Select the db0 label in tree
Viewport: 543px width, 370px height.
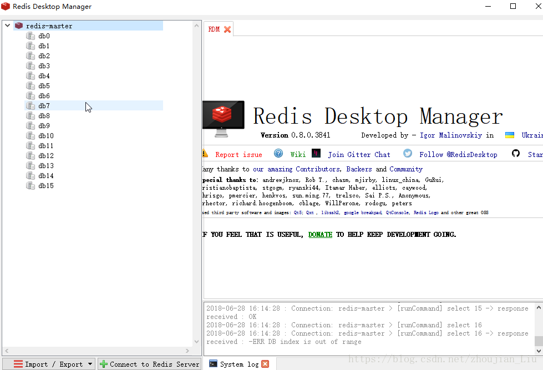pyautogui.click(x=44, y=36)
